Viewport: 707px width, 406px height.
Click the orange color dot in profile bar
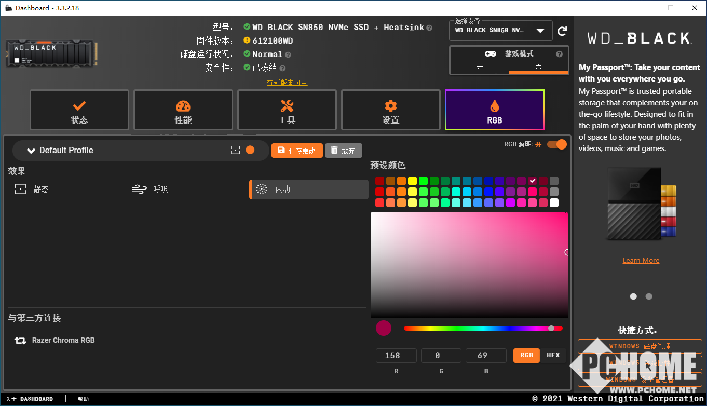250,150
